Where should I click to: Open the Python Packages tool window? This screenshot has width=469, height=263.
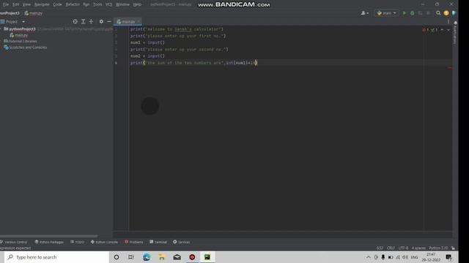(x=49, y=242)
